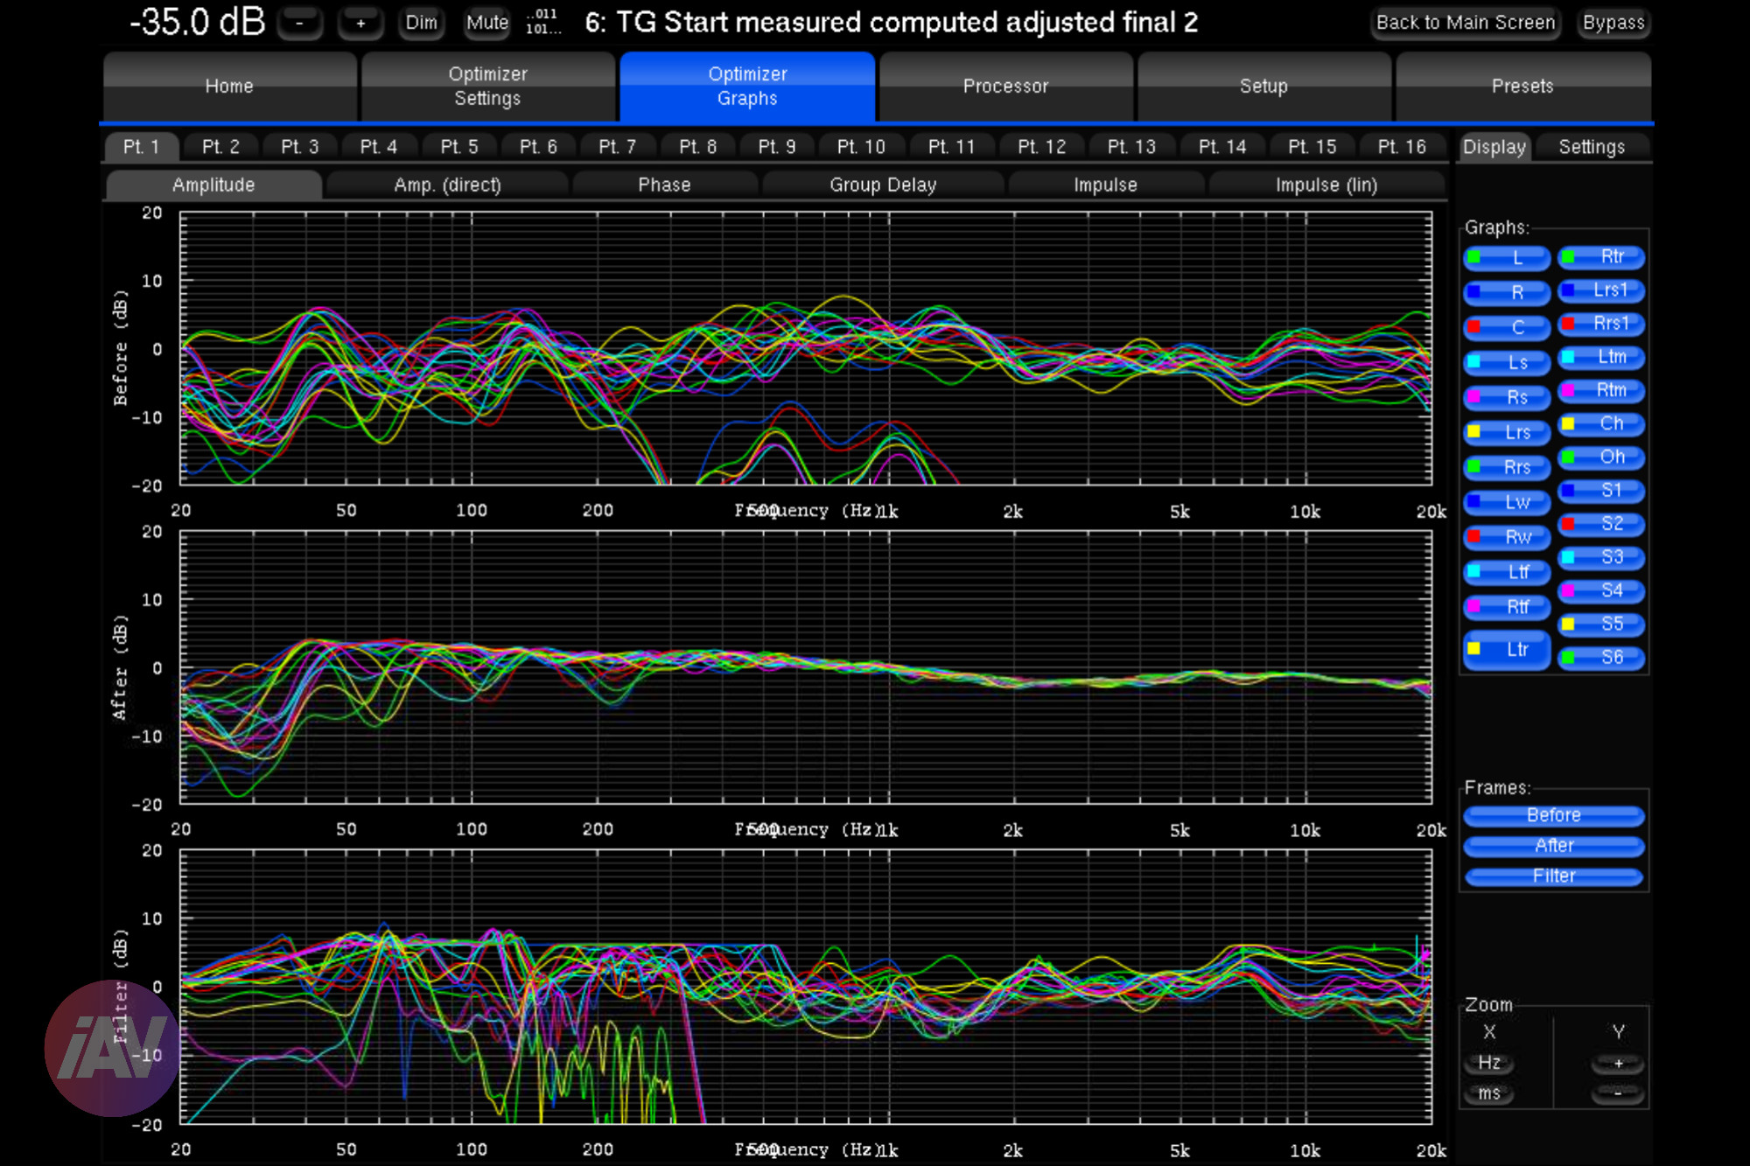Zoom out Y axis with minus
The width and height of the screenshot is (1750, 1166).
1618,1093
